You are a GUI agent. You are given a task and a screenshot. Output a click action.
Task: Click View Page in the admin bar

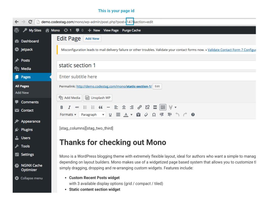(x=111, y=30)
